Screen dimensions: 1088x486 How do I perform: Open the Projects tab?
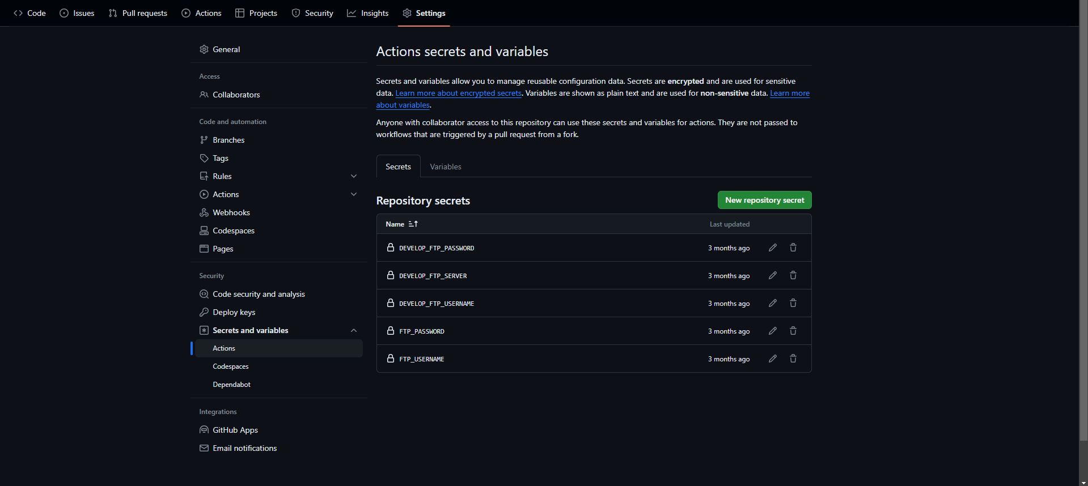point(256,13)
